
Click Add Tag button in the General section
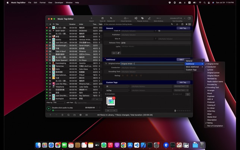[183, 28]
